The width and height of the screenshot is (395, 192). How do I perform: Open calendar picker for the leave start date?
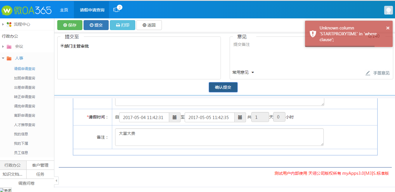[x=175, y=117]
